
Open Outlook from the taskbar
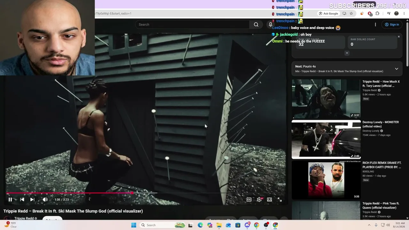pyautogui.click(x=228, y=225)
